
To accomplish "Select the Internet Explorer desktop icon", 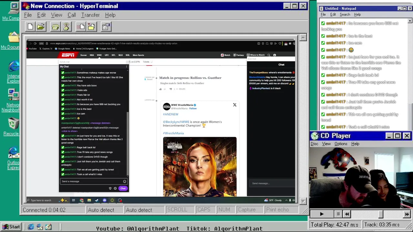I will pos(13,71).
